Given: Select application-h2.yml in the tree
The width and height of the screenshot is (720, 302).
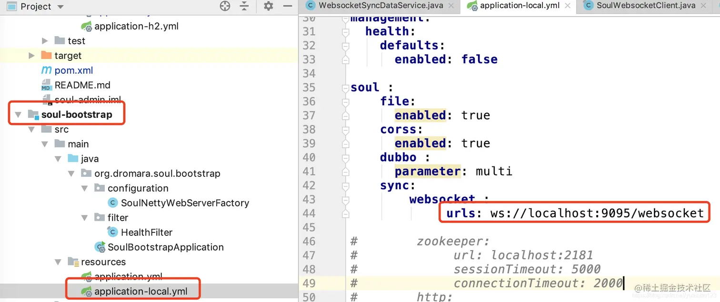Looking at the screenshot, I should pyautogui.click(x=136, y=26).
